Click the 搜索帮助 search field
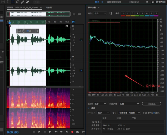 tap(159, 2)
